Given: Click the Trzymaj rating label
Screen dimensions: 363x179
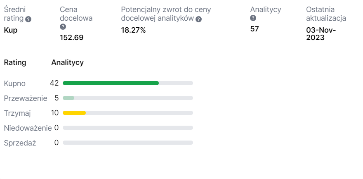Looking at the screenshot, I should click(17, 113).
